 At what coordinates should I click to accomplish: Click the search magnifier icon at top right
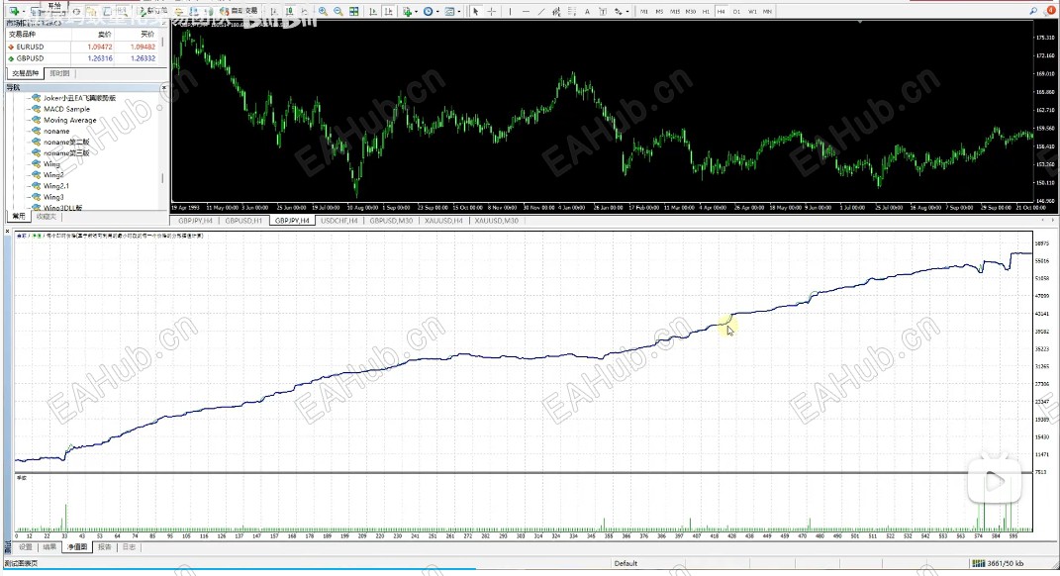(x=1033, y=12)
